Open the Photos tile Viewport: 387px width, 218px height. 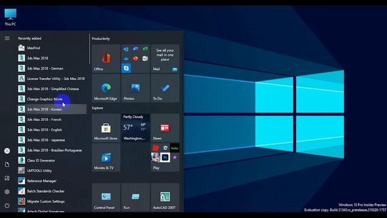(x=135, y=88)
